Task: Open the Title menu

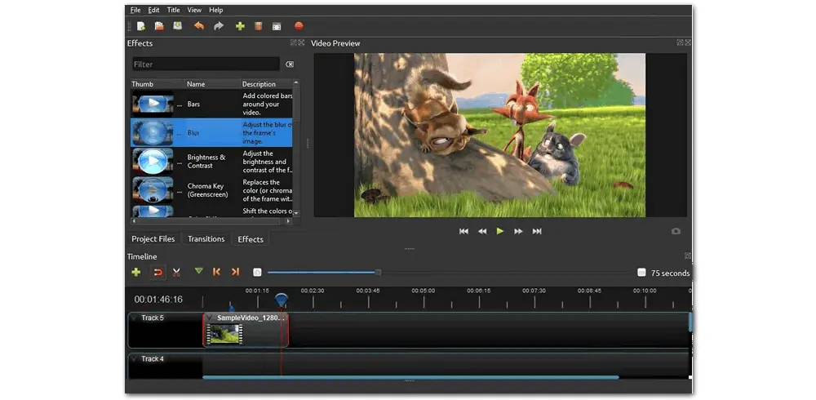Action: 173,10
